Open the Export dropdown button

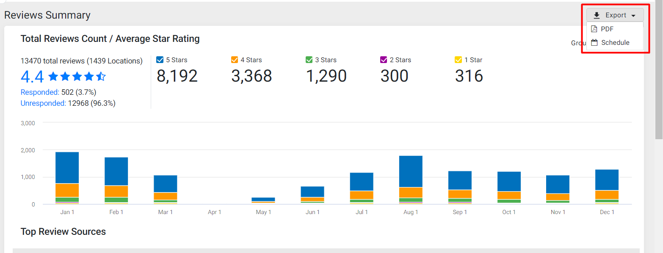tap(615, 15)
